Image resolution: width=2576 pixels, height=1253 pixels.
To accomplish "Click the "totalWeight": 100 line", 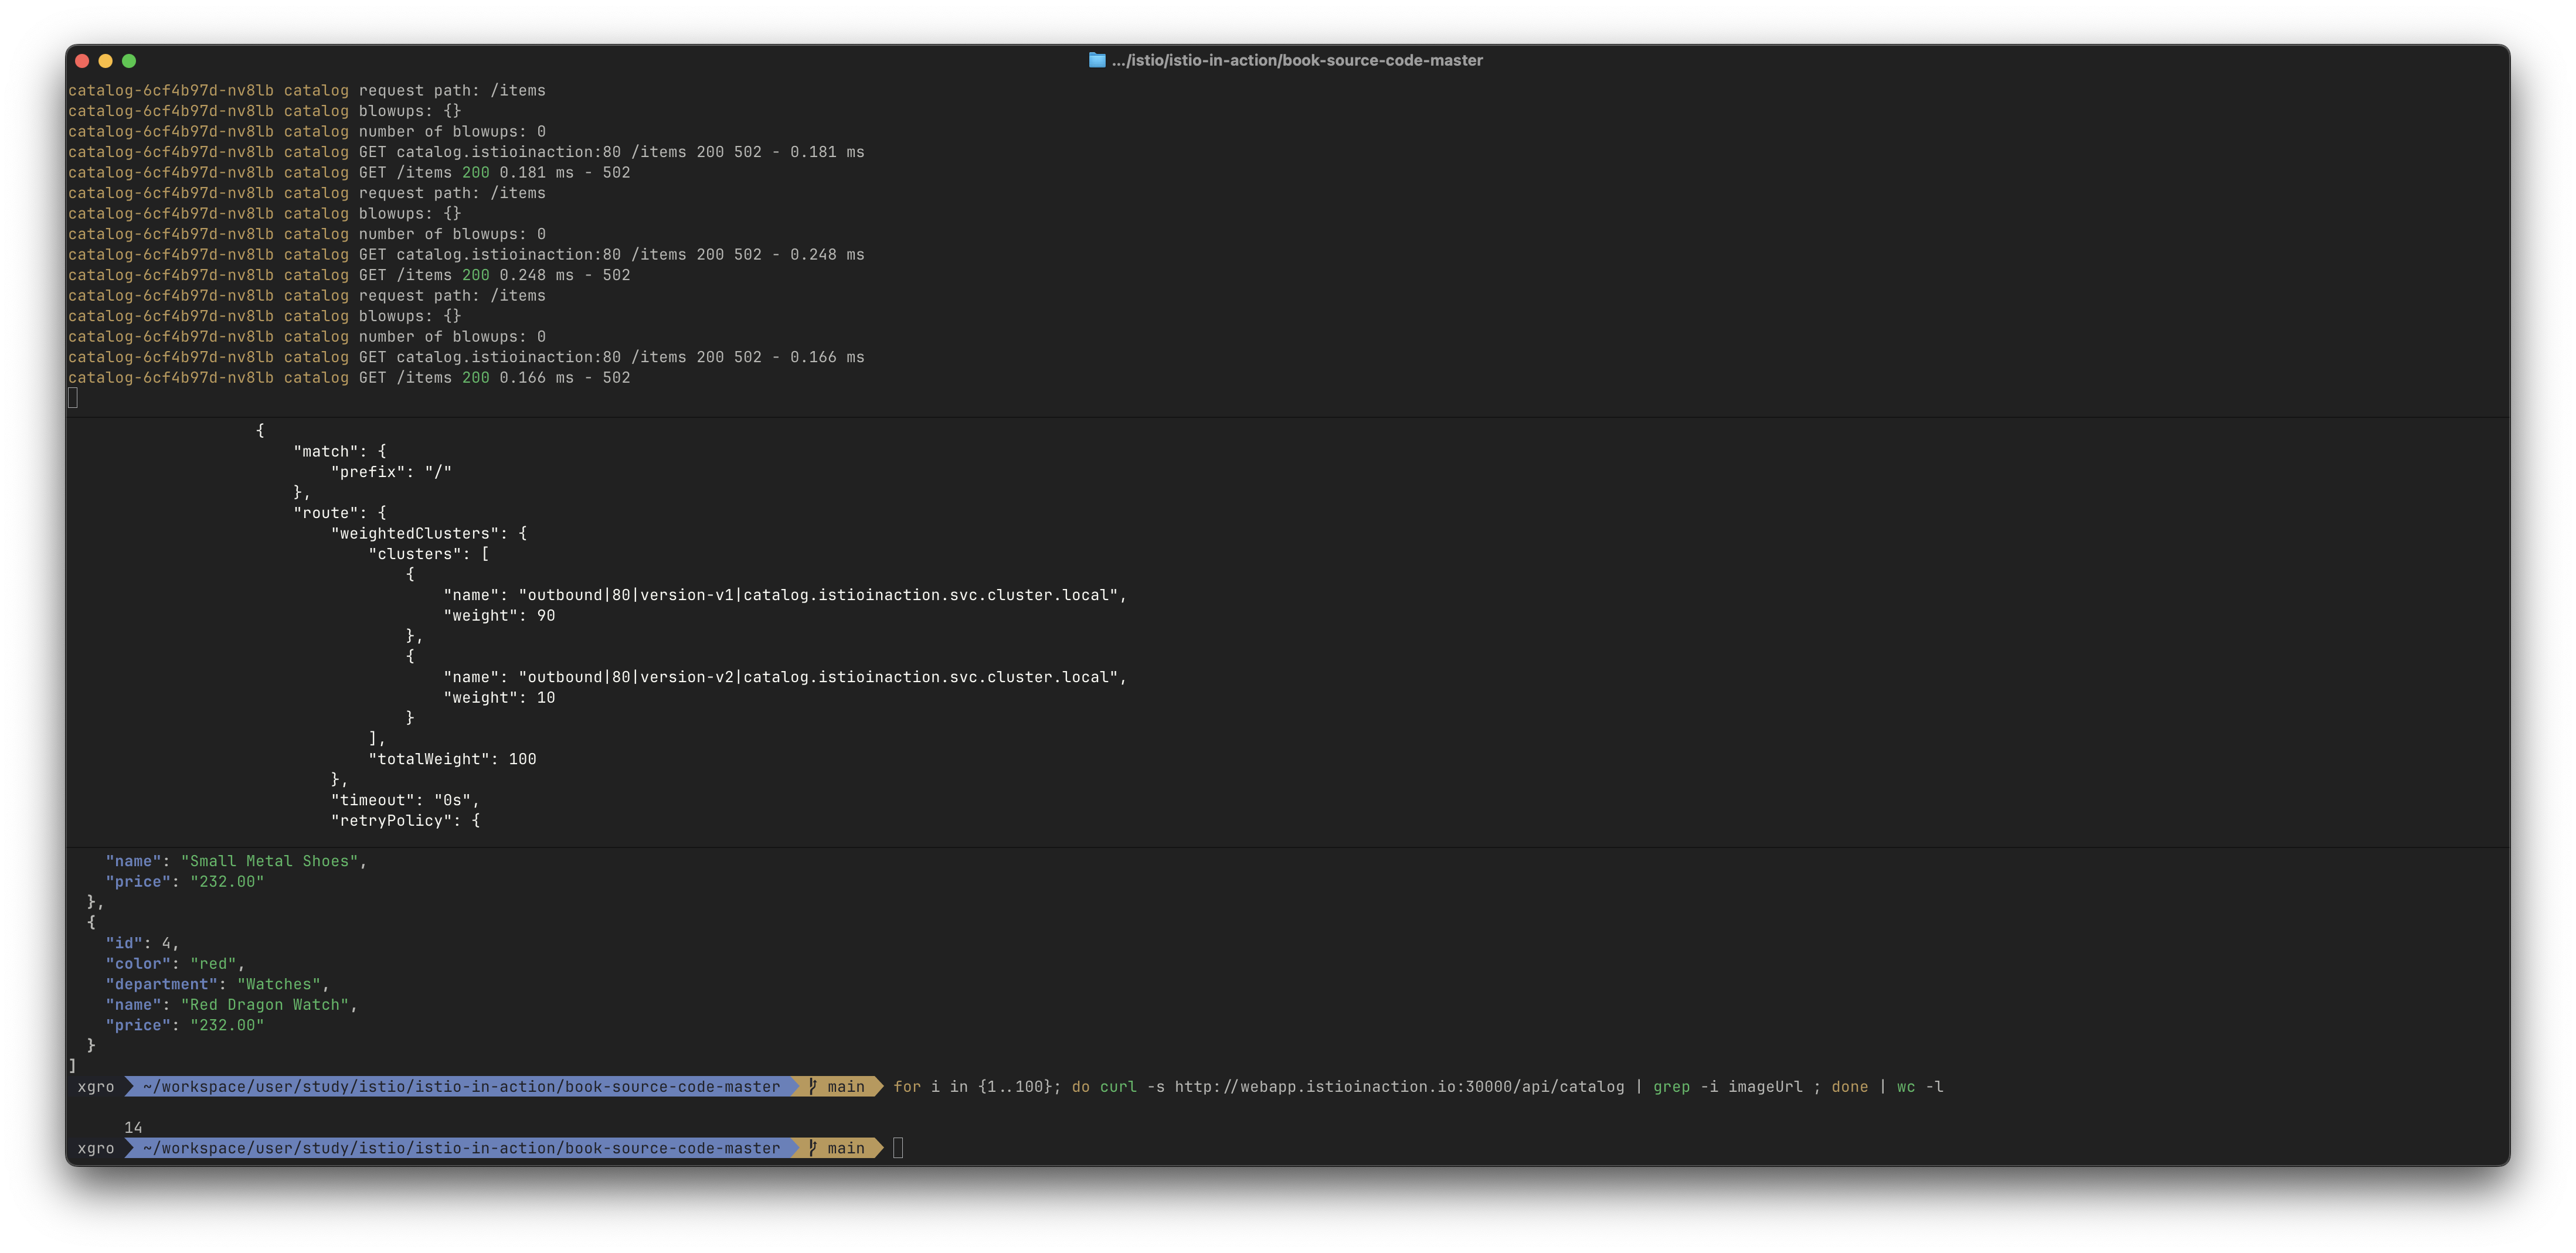I will tap(452, 759).
